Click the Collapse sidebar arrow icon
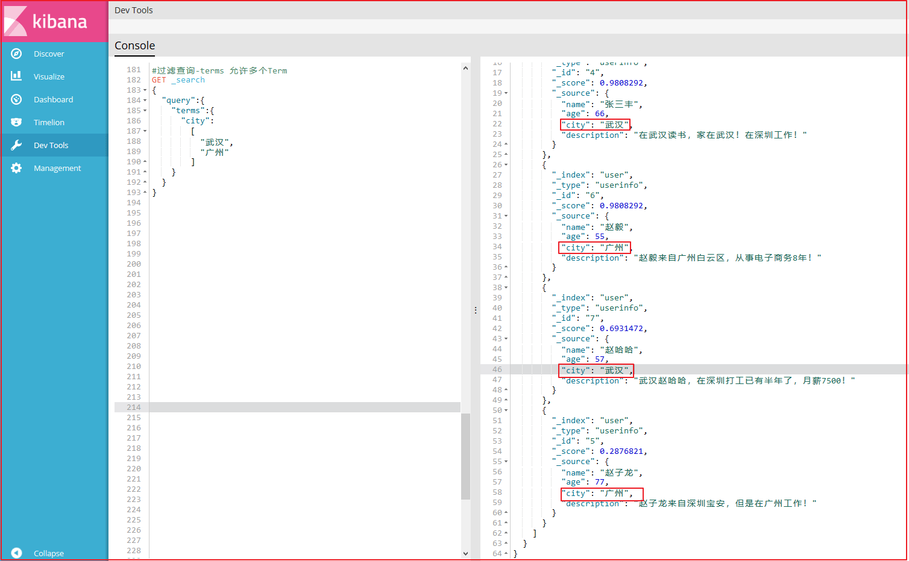909x561 pixels. pyautogui.click(x=16, y=553)
